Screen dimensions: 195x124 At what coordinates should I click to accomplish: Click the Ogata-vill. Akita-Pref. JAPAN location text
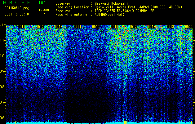138,7
